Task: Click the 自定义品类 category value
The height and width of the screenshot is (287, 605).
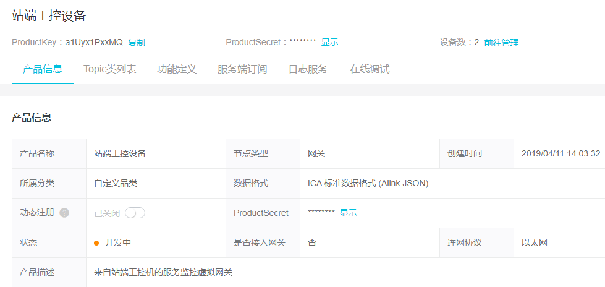Action: tap(116, 183)
